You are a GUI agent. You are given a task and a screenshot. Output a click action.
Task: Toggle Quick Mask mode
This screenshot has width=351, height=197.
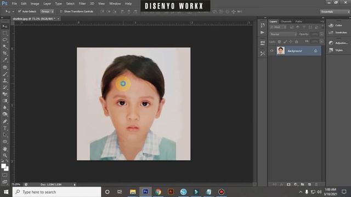(x=5, y=175)
